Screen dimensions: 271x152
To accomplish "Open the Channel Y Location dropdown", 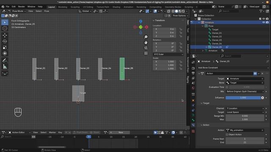I will tap(245, 109).
